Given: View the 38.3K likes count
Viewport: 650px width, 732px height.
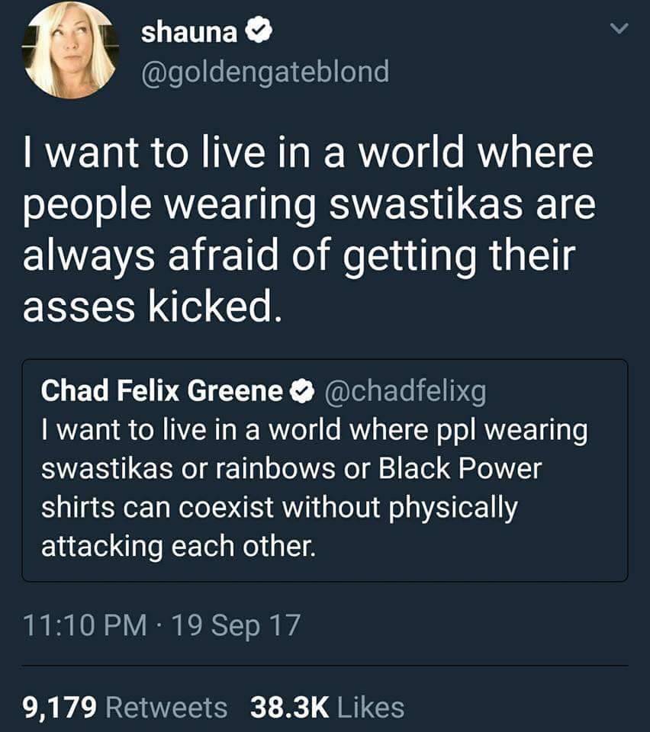Looking at the screenshot, I should [x=290, y=707].
